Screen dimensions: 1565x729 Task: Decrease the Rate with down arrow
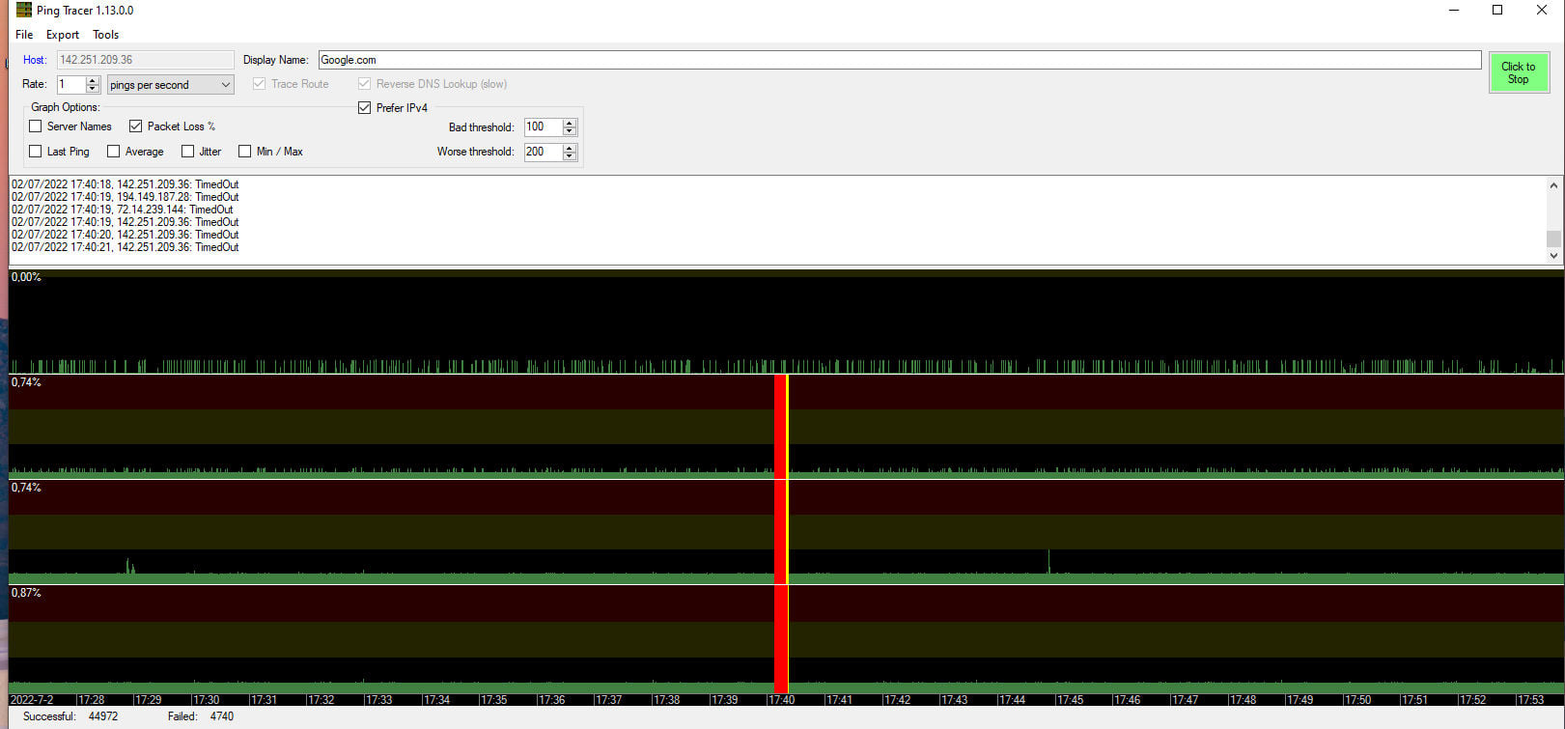[93, 89]
